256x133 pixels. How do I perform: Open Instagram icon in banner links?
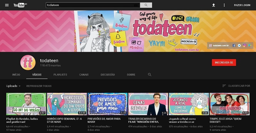(244, 45)
